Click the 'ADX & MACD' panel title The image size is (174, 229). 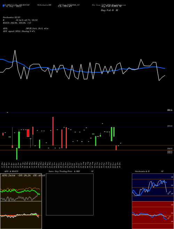click(x=11, y=171)
